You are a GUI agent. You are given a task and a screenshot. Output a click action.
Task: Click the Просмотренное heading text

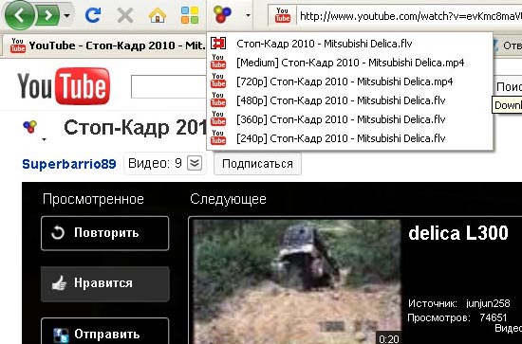93,199
